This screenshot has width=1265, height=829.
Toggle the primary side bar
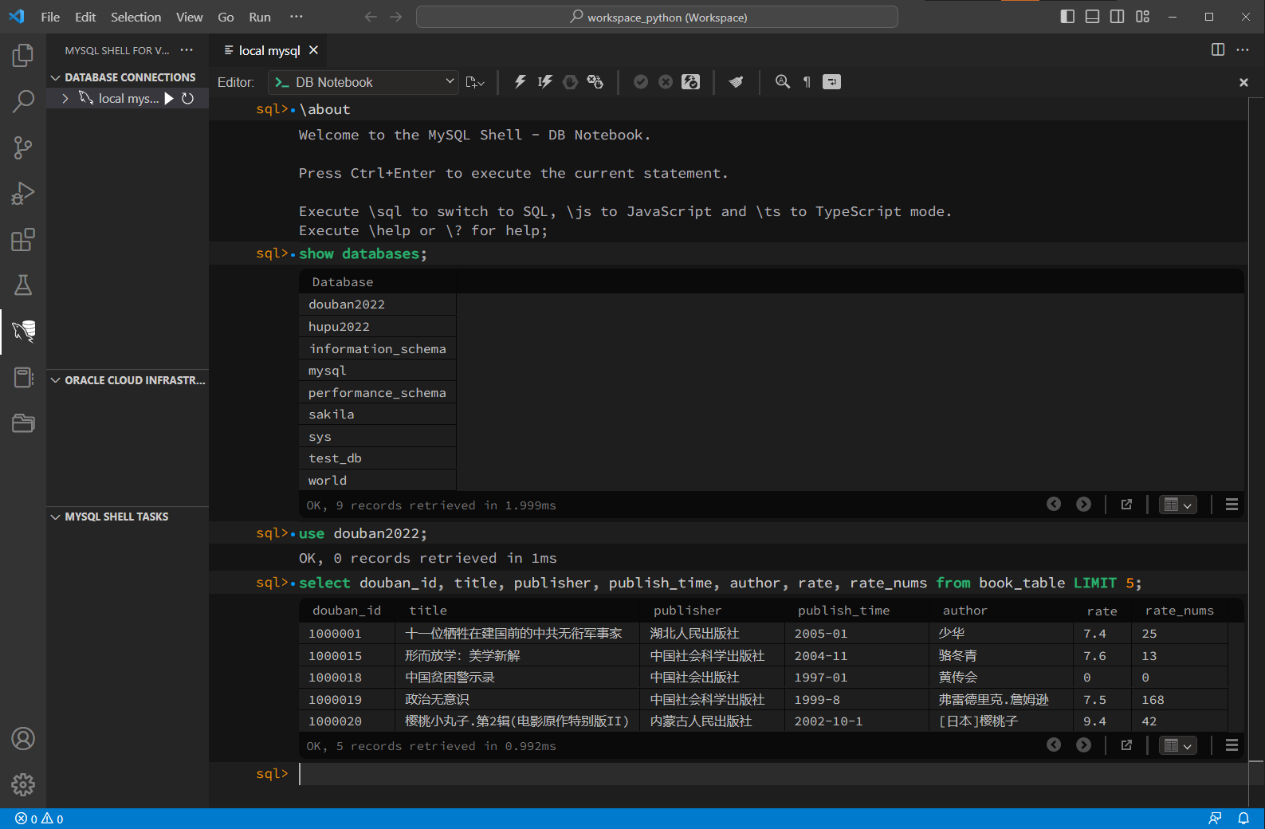pyautogui.click(x=1067, y=17)
